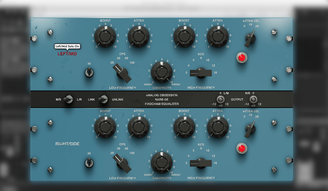328x191 pixels.
Task: Click the Right/Side high-frequency ATTEN knob
Action: click(x=218, y=127)
